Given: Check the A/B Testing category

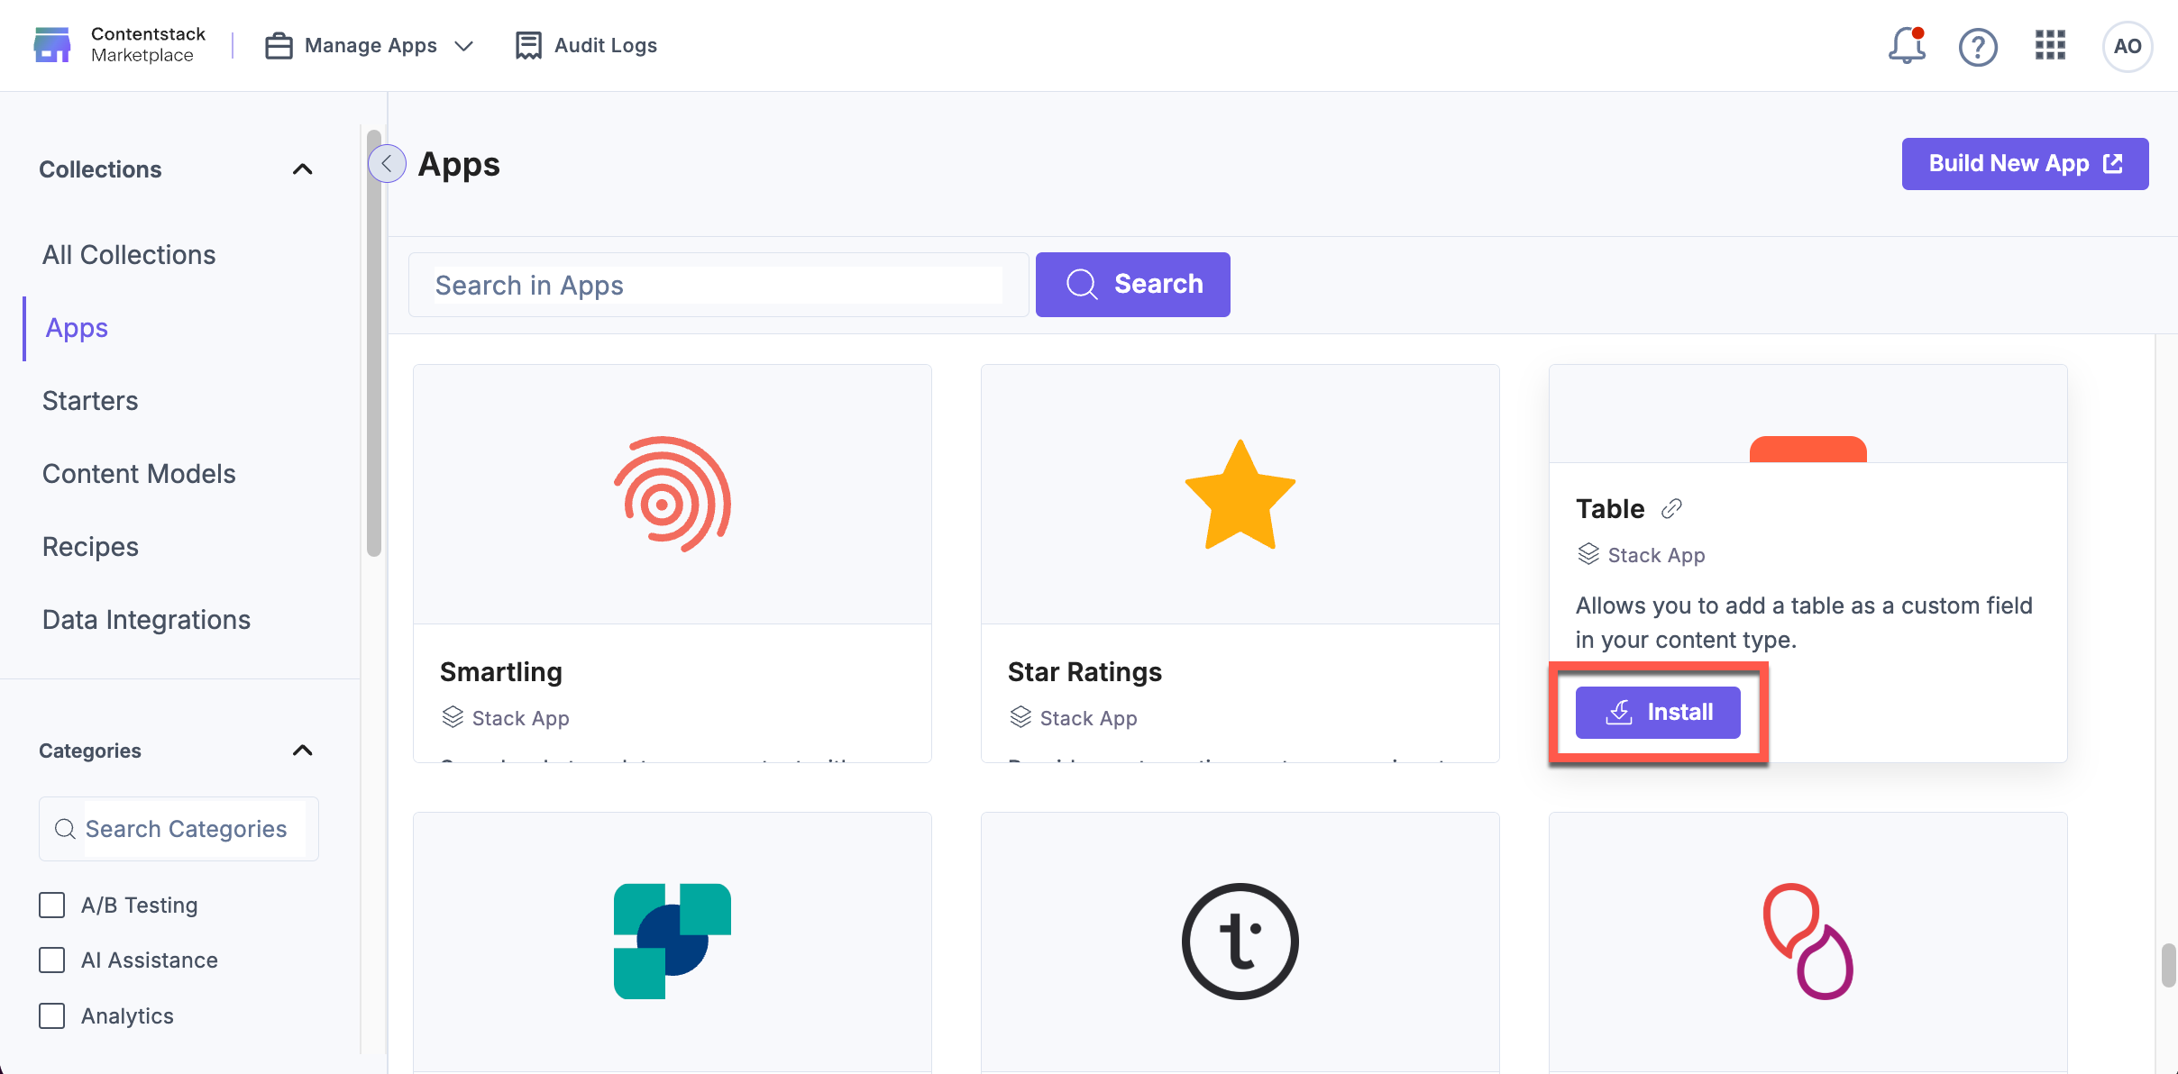Looking at the screenshot, I should coord(52,905).
